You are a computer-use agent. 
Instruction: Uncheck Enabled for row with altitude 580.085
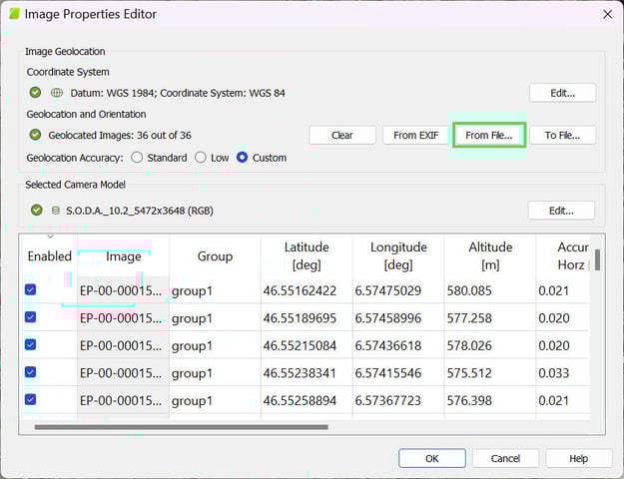tap(30, 289)
